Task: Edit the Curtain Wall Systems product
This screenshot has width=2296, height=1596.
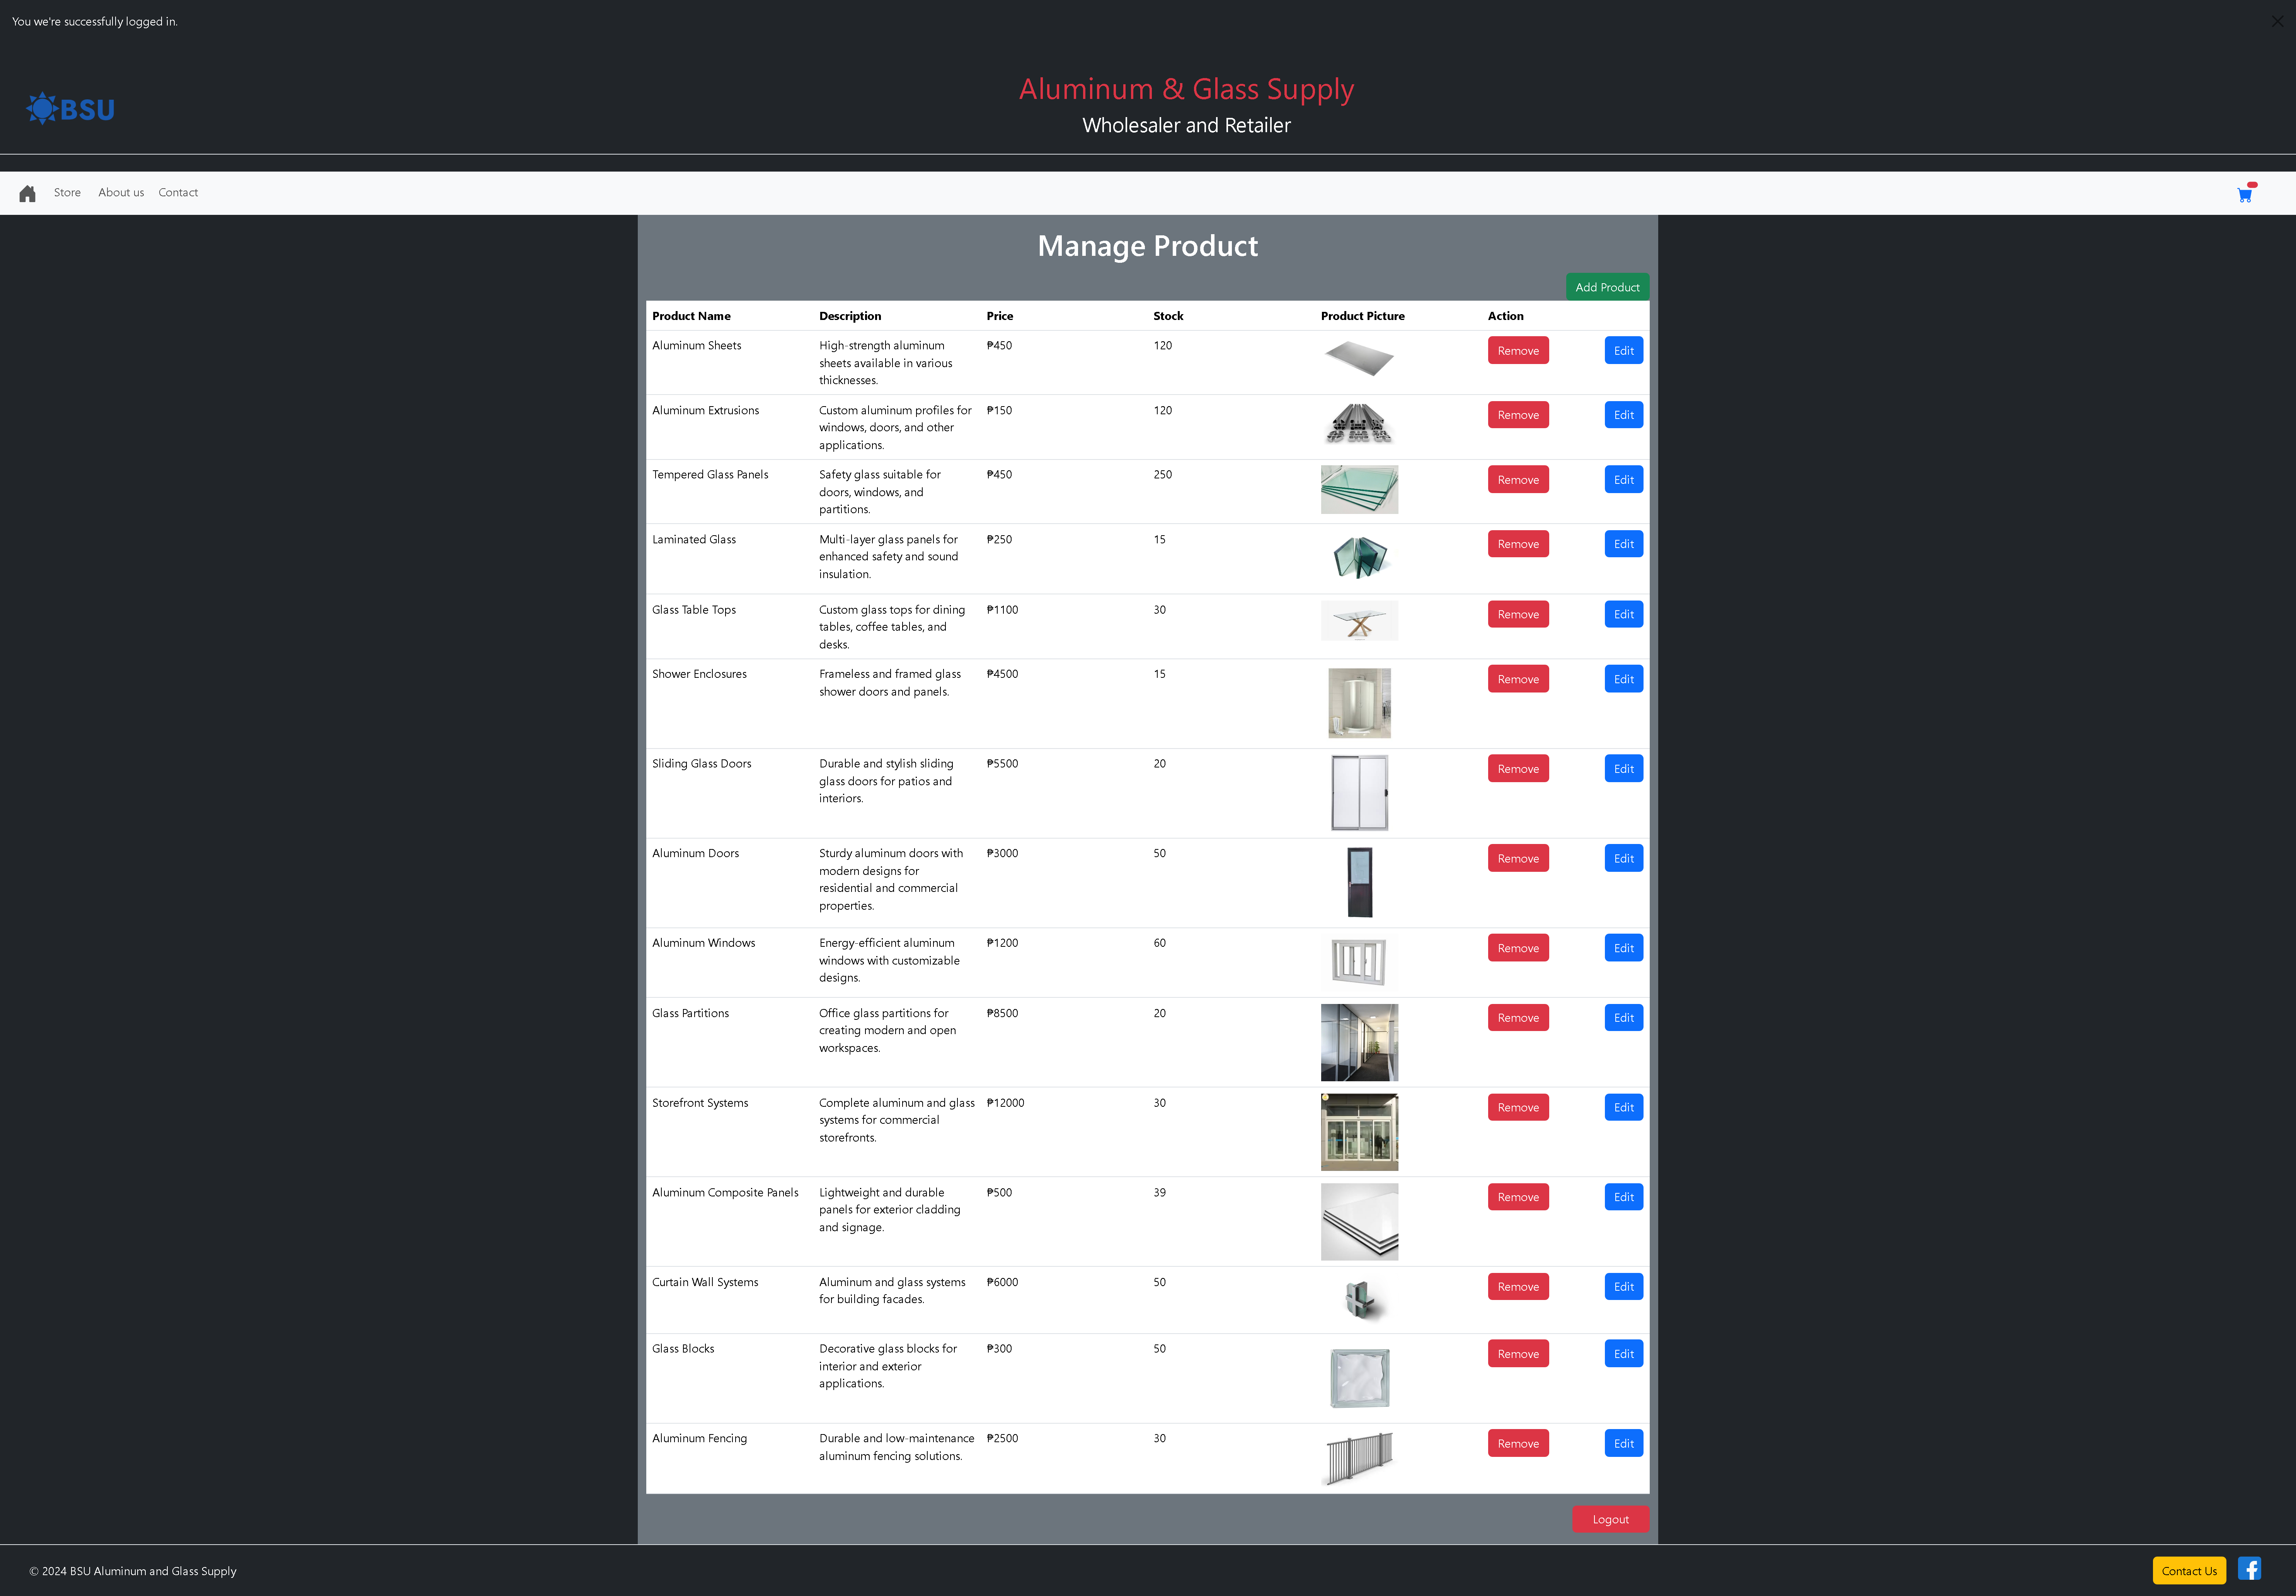Action: [1624, 1286]
